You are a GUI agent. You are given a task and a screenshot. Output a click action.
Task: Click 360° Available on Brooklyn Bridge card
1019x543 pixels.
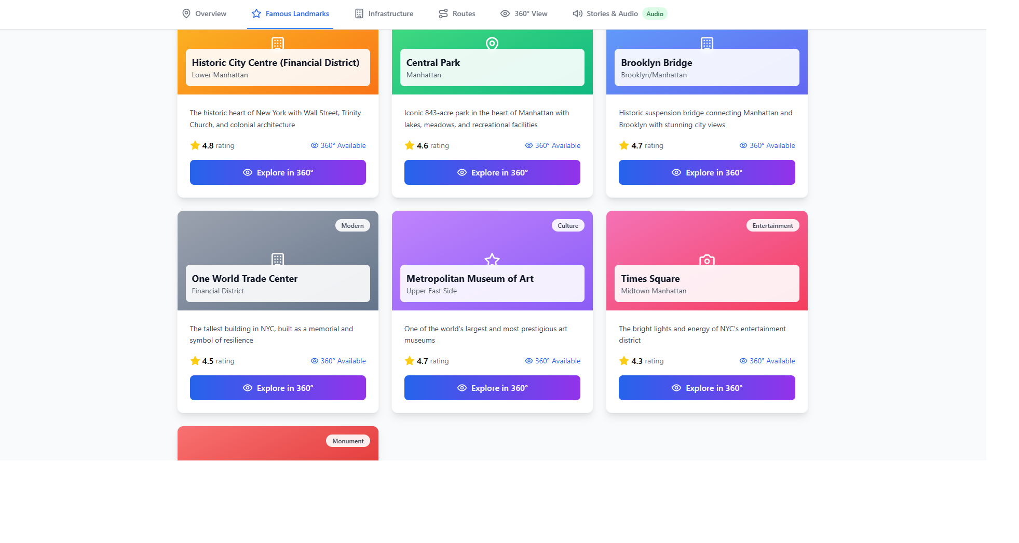767,145
